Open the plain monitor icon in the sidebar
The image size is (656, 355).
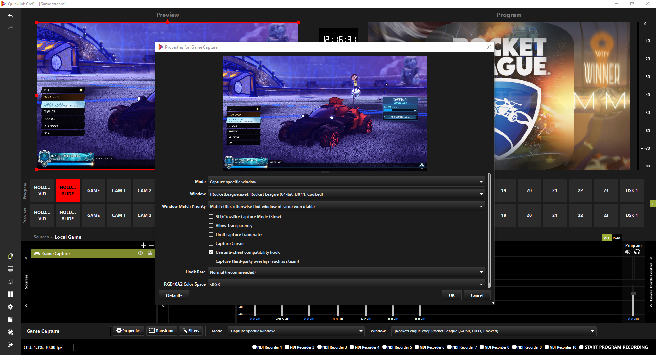[x=10, y=269]
